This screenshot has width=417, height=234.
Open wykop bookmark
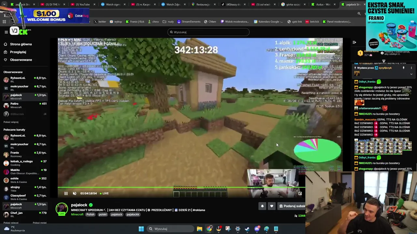click(116, 22)
